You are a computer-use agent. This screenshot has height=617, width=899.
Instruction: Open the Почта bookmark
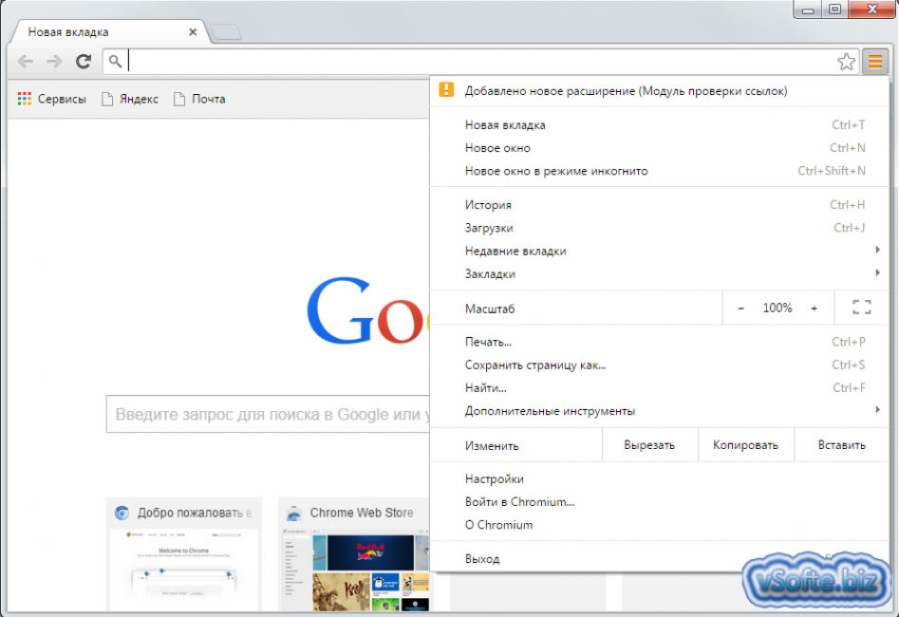(x=199, y=99)
